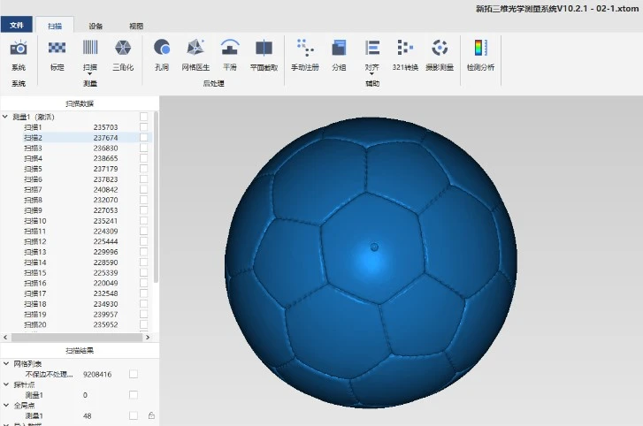Check the box for 扫描9 row
Screen dimensions: 643x426
(143, 210)
